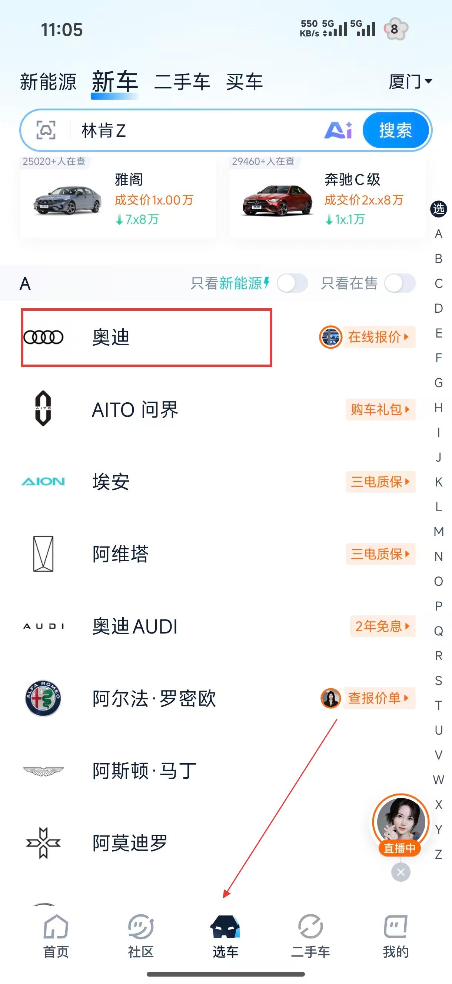Open 2年免息 offer for 奥迪AUDI
The height and width of the screenshot is (984, 452).
pos(382,626)
